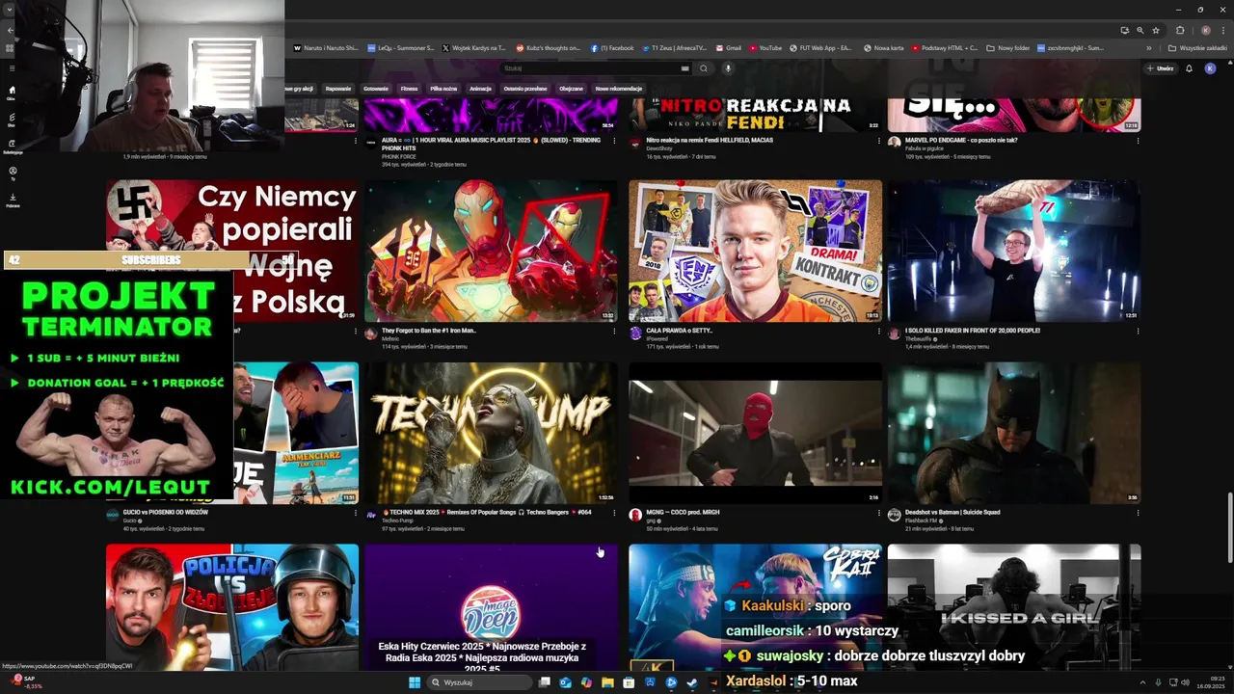Image resolution: width=1234 pixels, height=694 pixels.
Task: Select the Gotowanie filter chip
Action: 376,89
